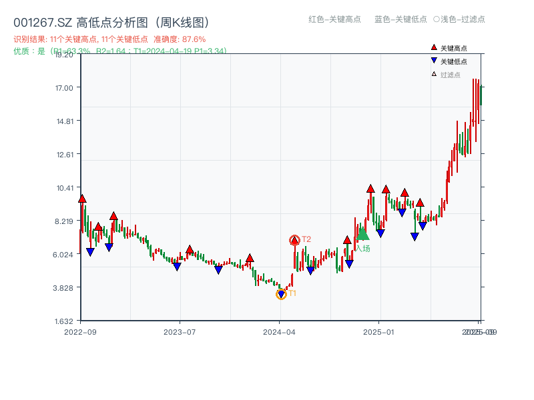The width and height of the screenshot is (534, 400).
Task: Click the 过滤点 legend label
Action: coord(450,75)
